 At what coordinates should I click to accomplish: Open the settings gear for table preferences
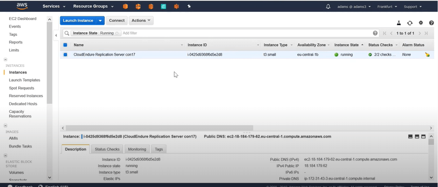click(x=421, y=23)
